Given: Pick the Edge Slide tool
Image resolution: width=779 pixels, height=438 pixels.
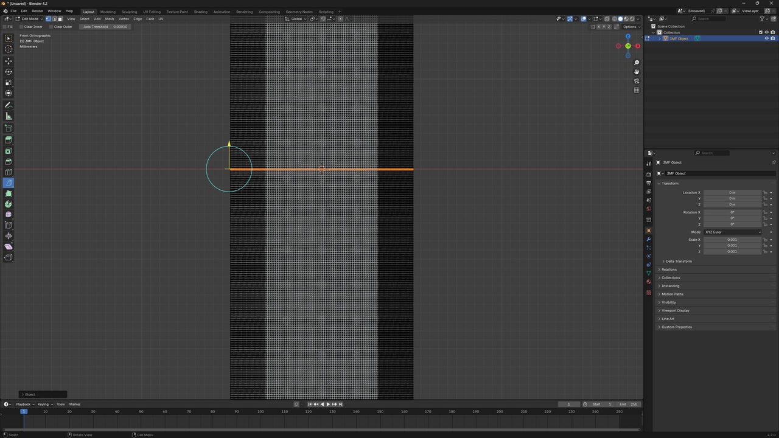Looking at the screenshot, I should click(x=9, y=225).
